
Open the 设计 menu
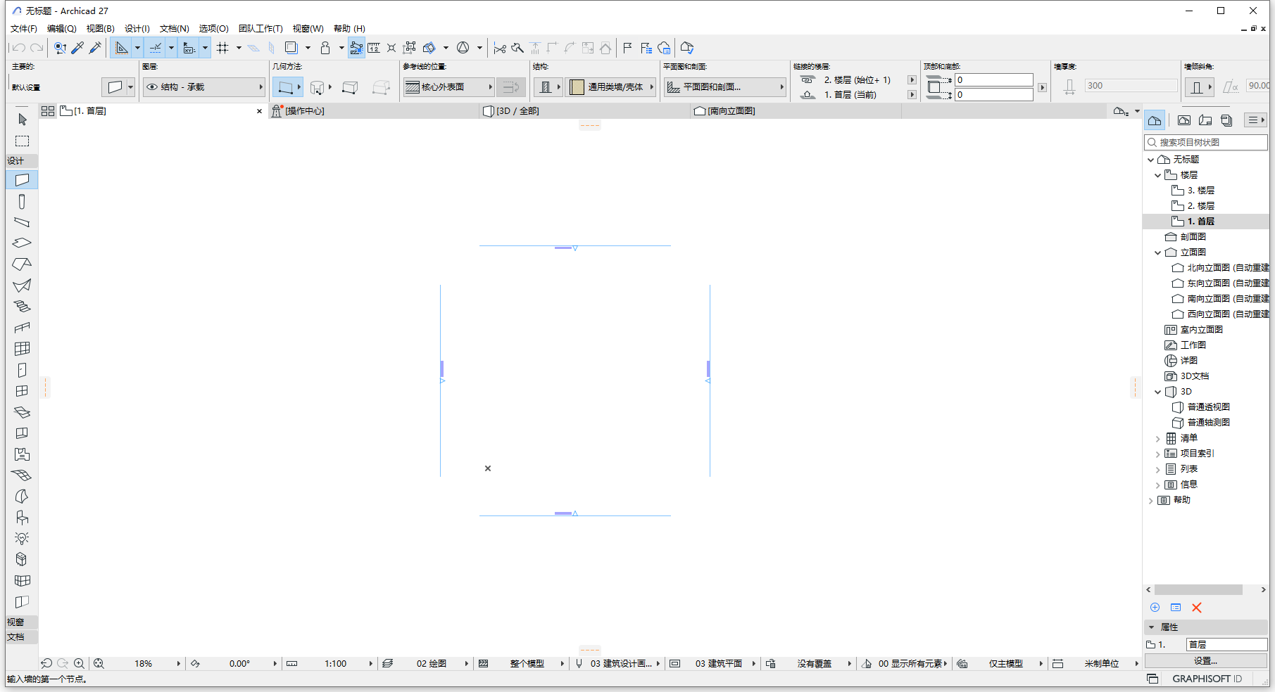137,29
